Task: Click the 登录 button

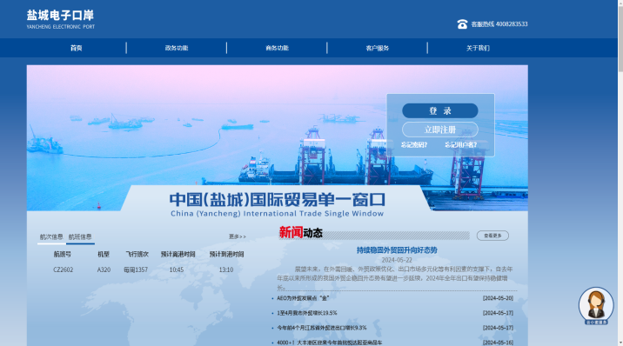Action: click(x=439, y=110)
